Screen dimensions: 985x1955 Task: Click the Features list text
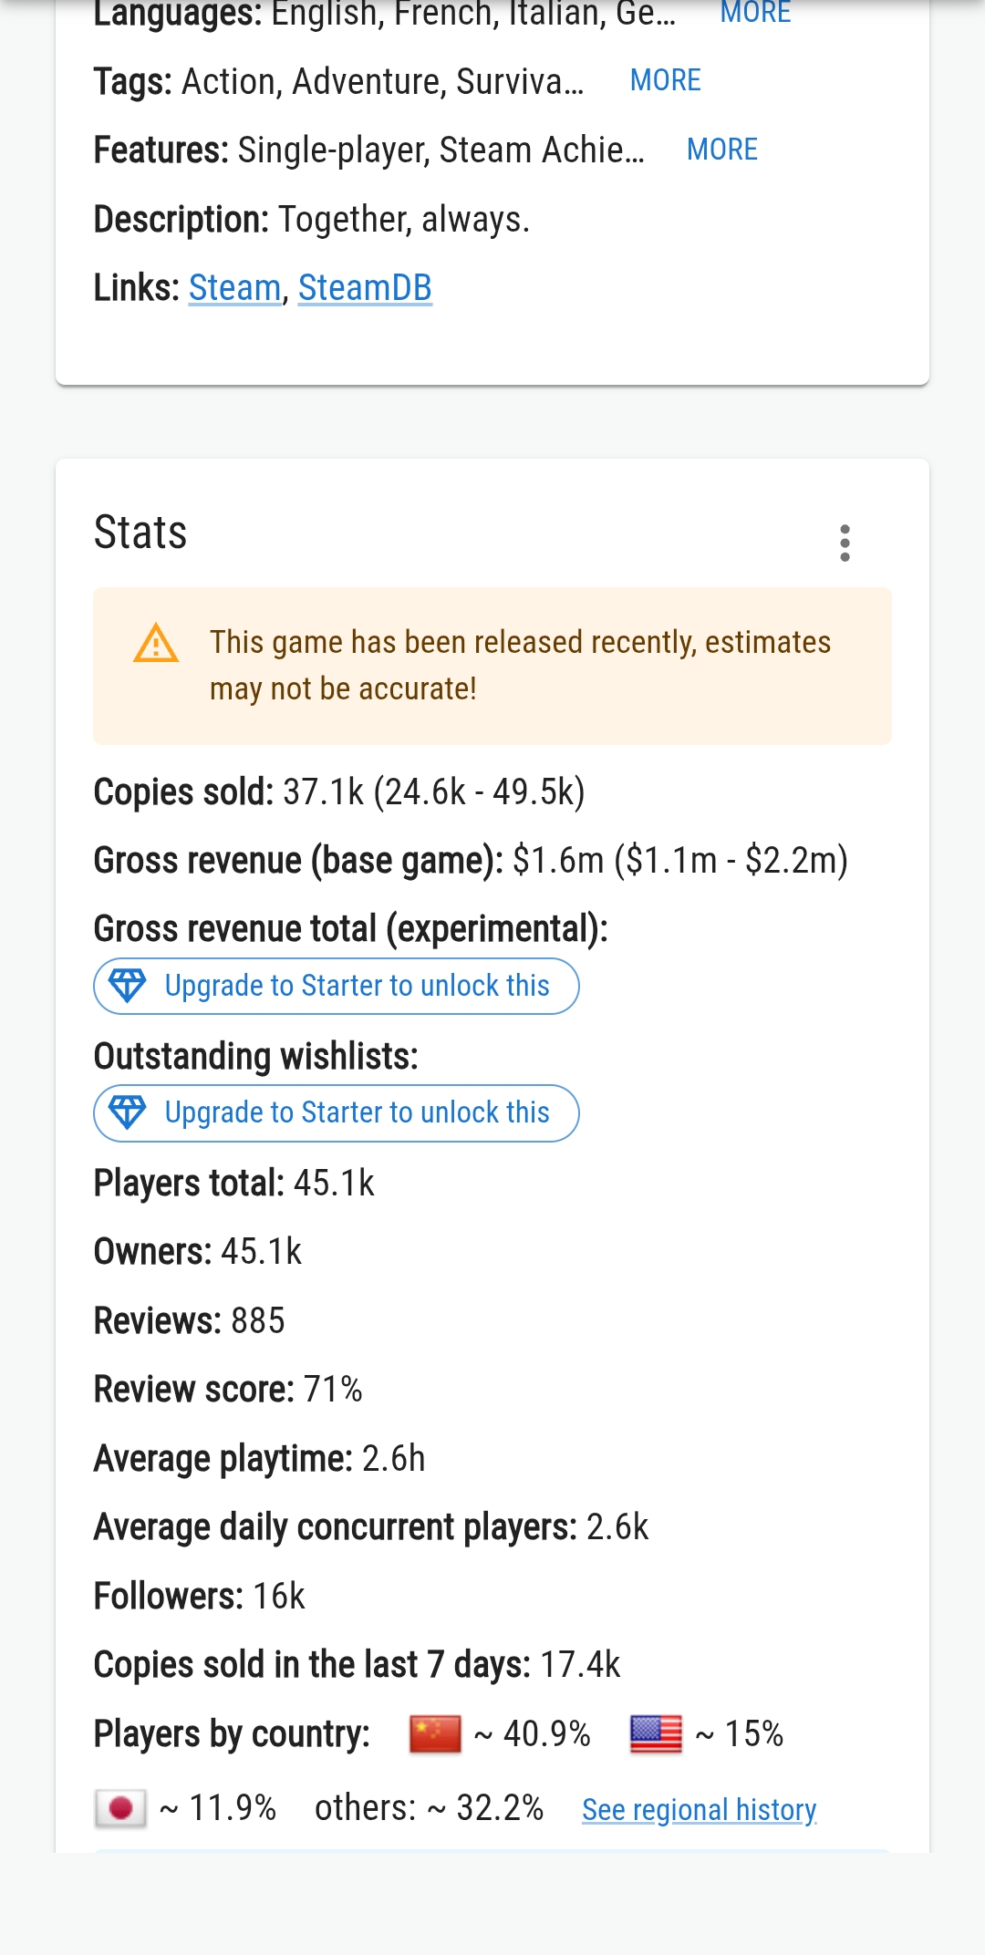441,150
